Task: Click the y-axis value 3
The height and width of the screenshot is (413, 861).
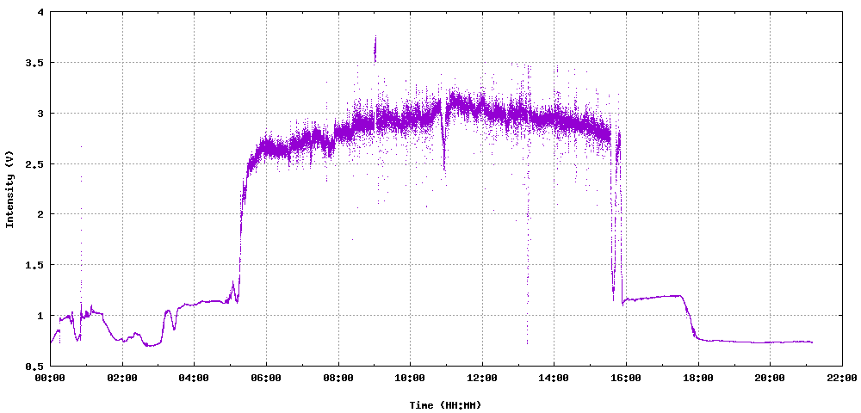Action: coord(41,113)
